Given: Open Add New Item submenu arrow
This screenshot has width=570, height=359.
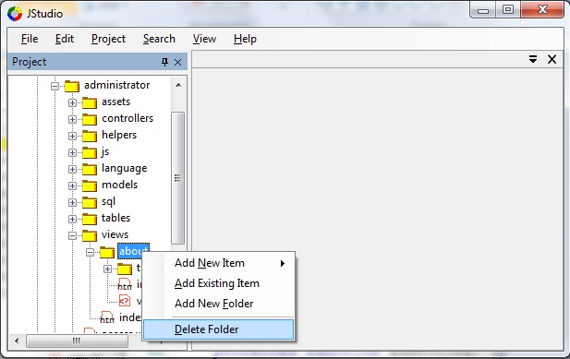Looking at the screenshot, I should 283,263.
